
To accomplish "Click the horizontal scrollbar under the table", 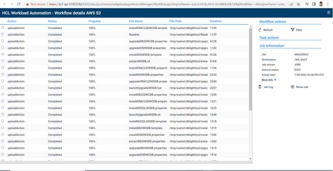I will 126,163.
